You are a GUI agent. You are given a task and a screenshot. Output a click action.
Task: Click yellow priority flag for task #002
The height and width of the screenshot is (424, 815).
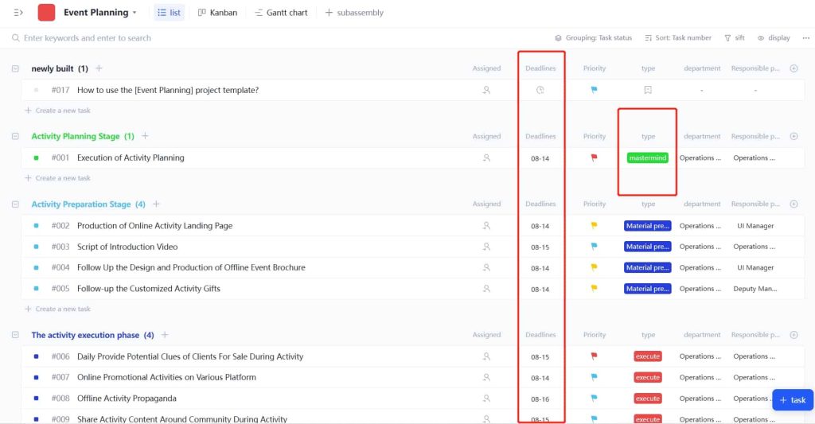click(x=594, y=226)
